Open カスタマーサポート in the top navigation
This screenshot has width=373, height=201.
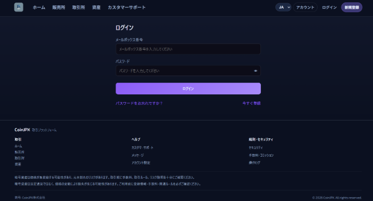[x=127, y=7]
